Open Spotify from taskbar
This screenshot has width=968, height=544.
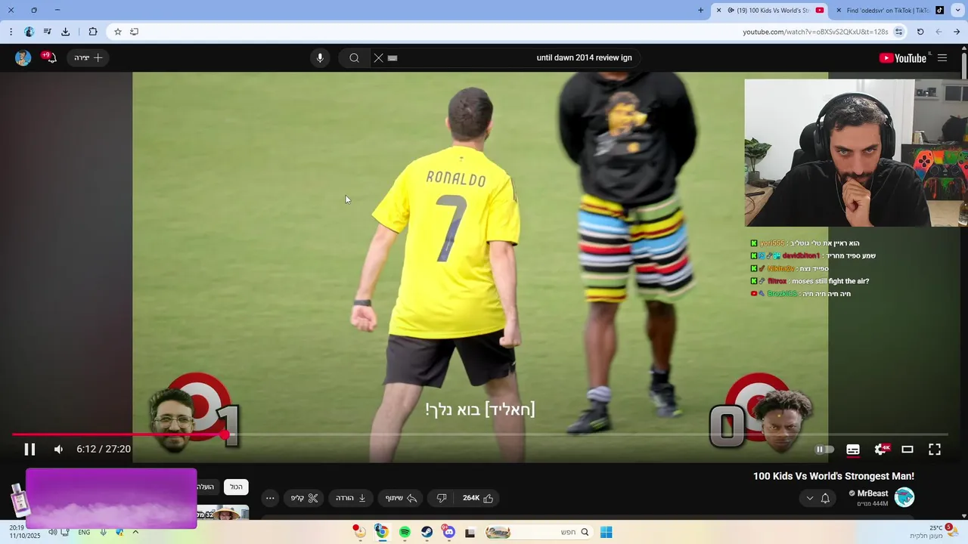point(405,532)
